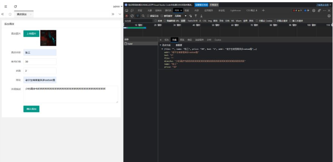Switch to the Elements DevTools tab

(150, 10)
